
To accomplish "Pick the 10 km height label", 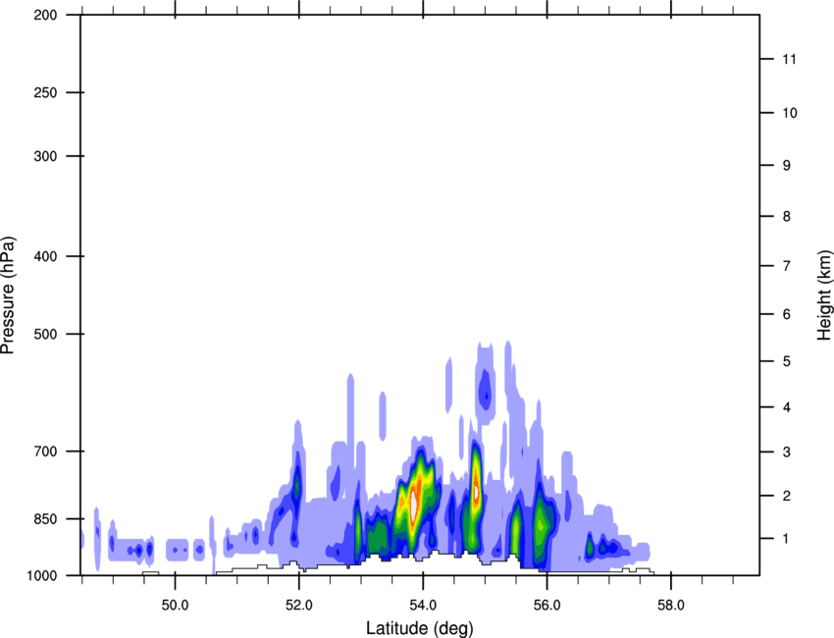I will tap(790, 113).
